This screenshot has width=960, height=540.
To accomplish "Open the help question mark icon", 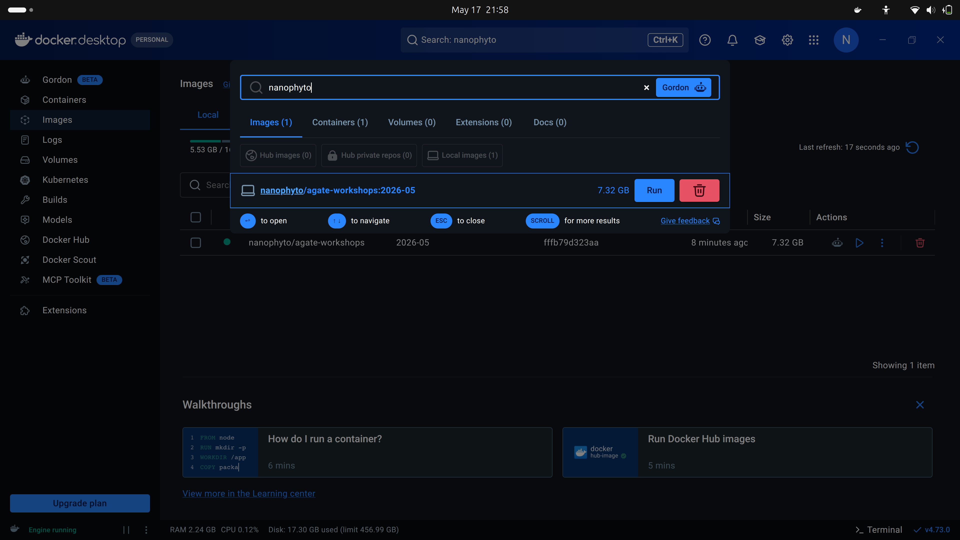I will 705,40.
